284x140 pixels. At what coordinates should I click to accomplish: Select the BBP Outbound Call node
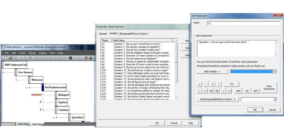15,65
